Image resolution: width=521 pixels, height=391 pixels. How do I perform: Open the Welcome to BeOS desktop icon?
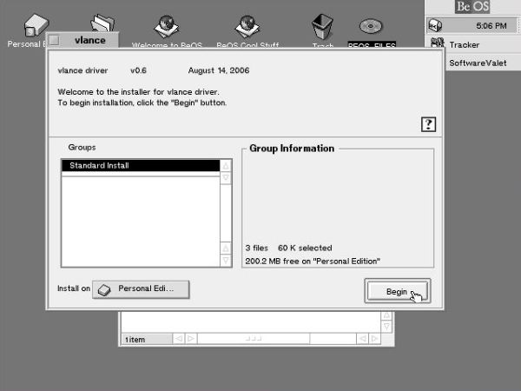166,27
